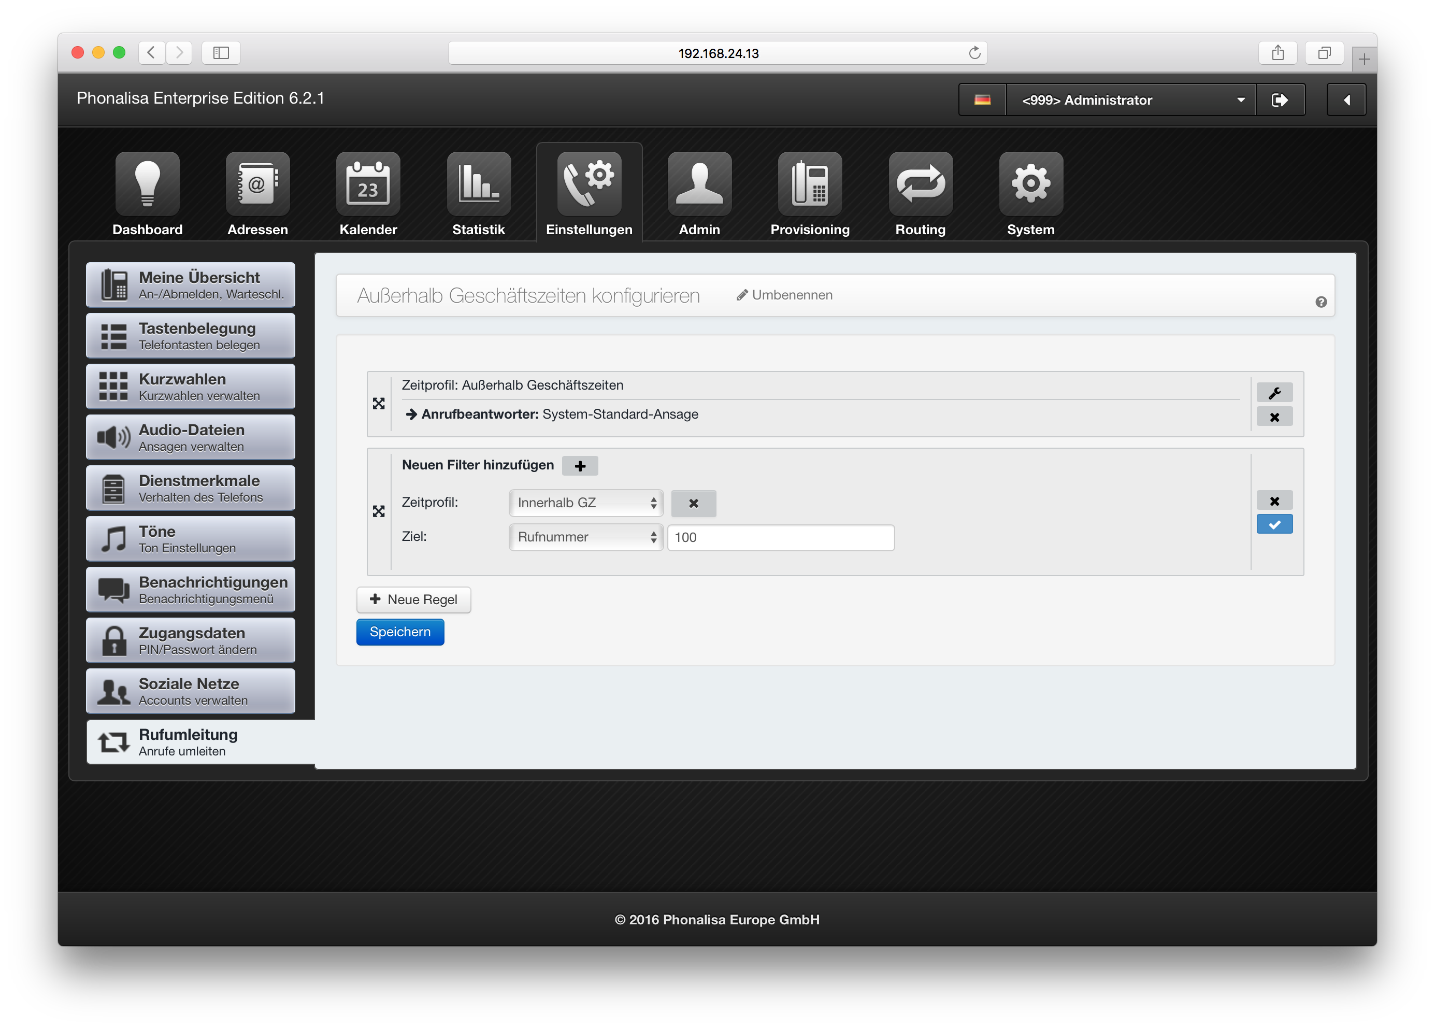
Task: Click the German flag language icon
Action: (982, 100)
